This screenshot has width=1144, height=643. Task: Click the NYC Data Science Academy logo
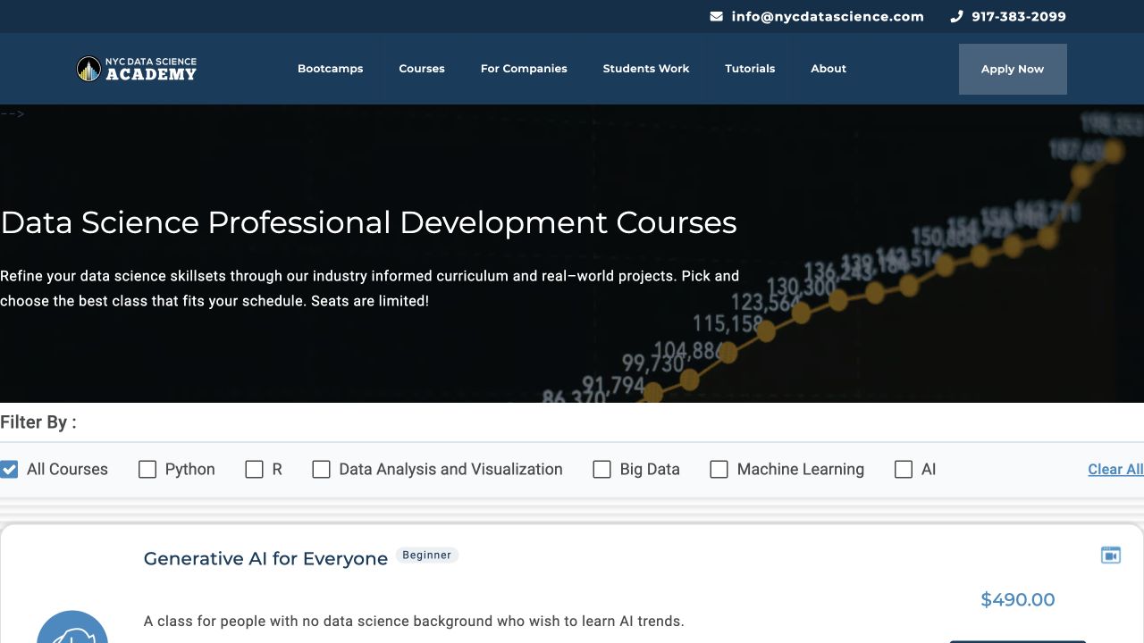pos(137,69)
